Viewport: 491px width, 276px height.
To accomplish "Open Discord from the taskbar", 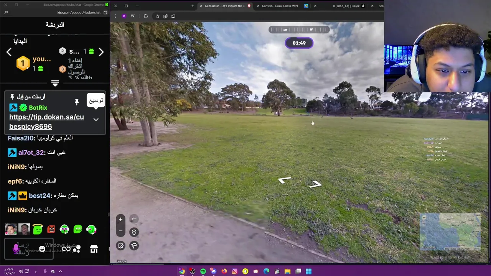I will (x=213, y=271).
